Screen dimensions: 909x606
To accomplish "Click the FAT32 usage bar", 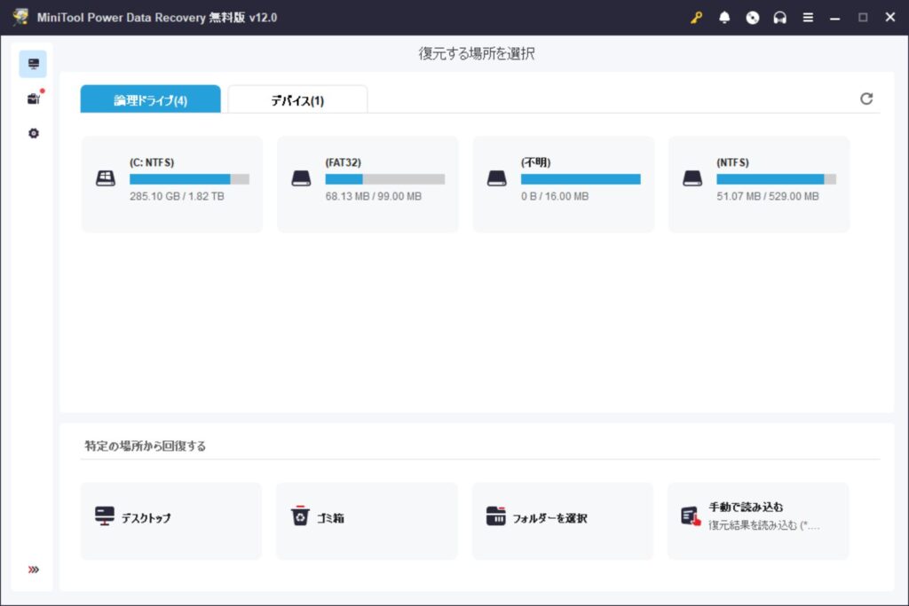I will coord(385,179).
